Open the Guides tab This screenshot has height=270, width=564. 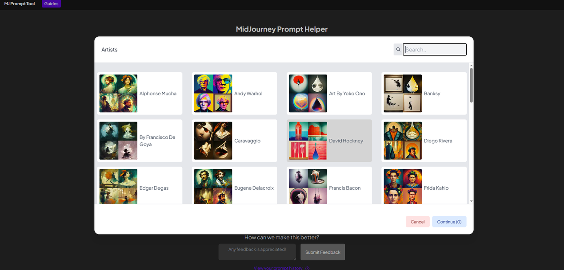(51, 4)
